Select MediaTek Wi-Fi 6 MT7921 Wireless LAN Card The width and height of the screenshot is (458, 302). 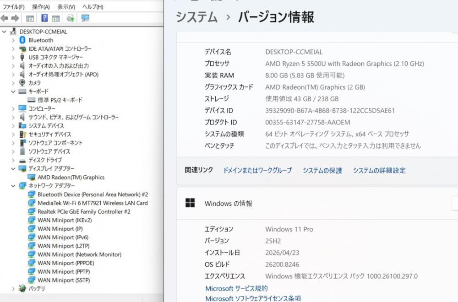93,203
